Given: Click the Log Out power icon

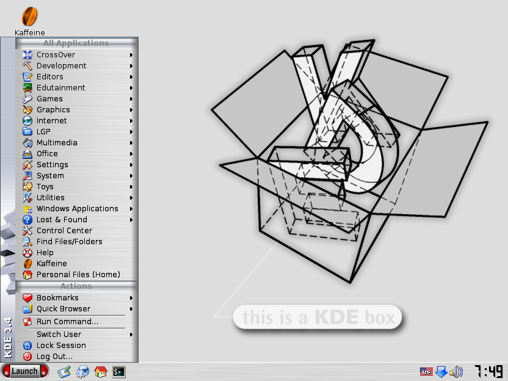Looking at the screenshot, I should pos(27,357).
